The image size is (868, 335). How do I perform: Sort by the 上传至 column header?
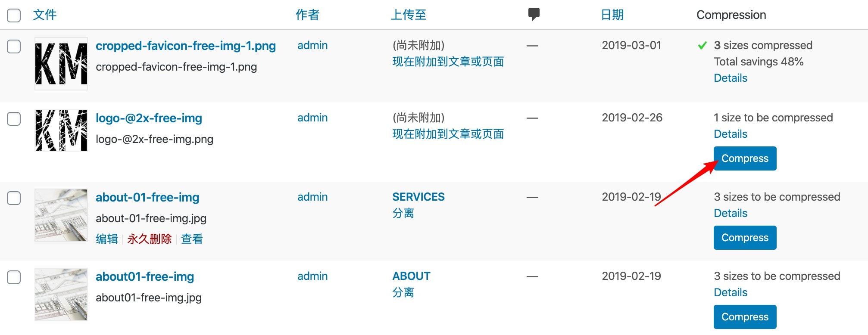(408, 15)
